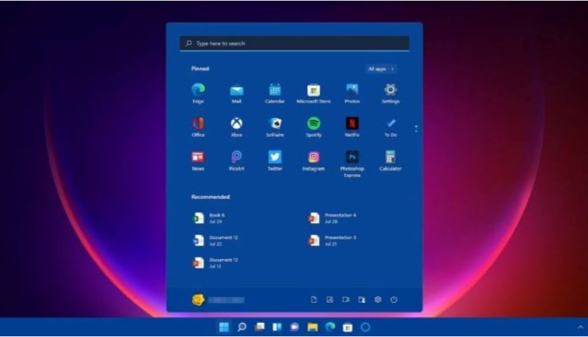Screen dimensions: 588x337
Task: Open Documents folder icon in Start footer
Action: pos(314,299)
